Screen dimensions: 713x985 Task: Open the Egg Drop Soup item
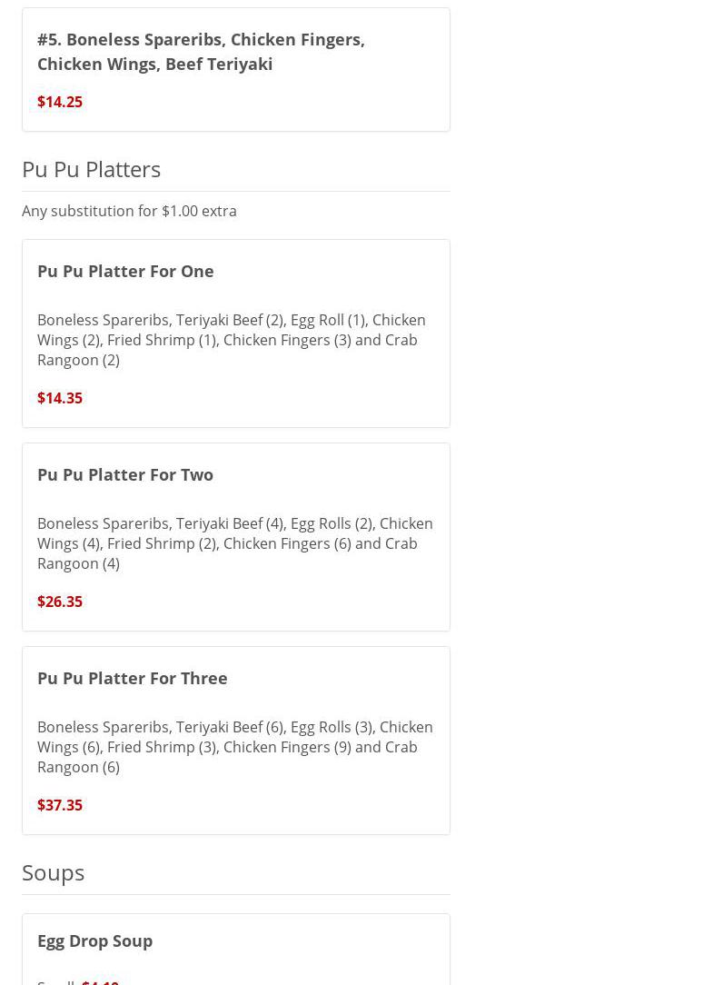pyautogui.click(x=95, y=940)
